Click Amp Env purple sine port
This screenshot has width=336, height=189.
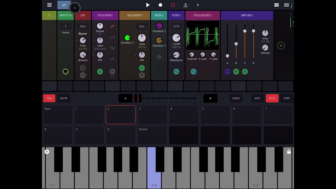click(x=227, y=71)
